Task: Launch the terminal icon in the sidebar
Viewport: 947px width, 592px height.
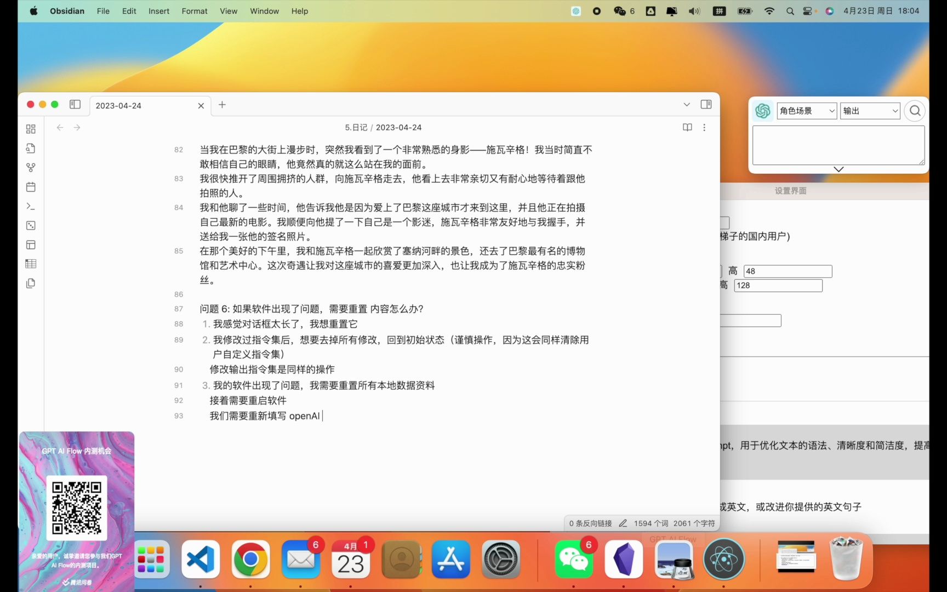Action: [30, 206]
